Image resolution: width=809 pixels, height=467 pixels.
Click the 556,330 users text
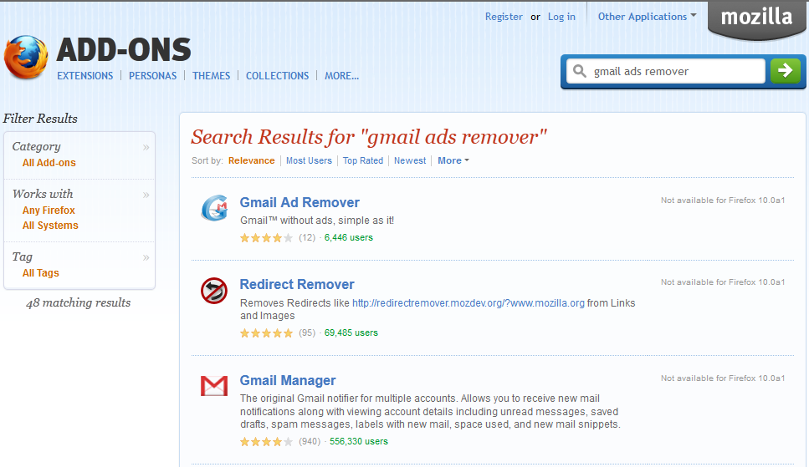pyautogui.click(x=359, y=442)
